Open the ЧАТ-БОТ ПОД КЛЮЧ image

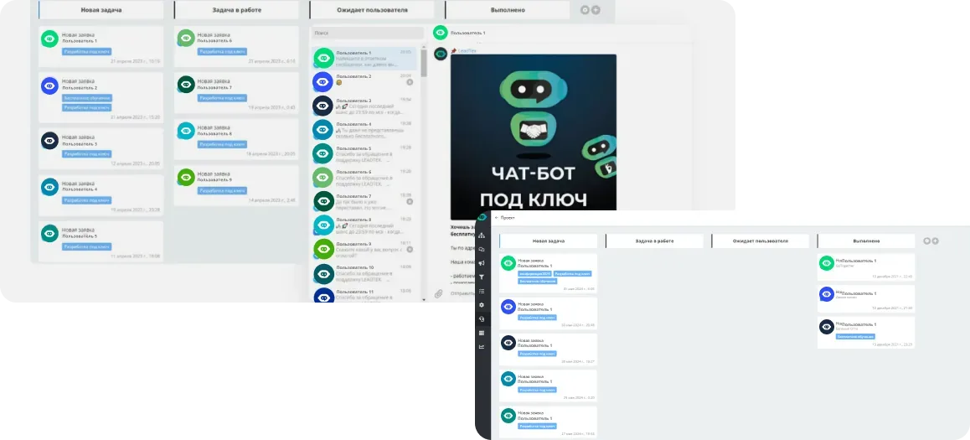point(534,137)
